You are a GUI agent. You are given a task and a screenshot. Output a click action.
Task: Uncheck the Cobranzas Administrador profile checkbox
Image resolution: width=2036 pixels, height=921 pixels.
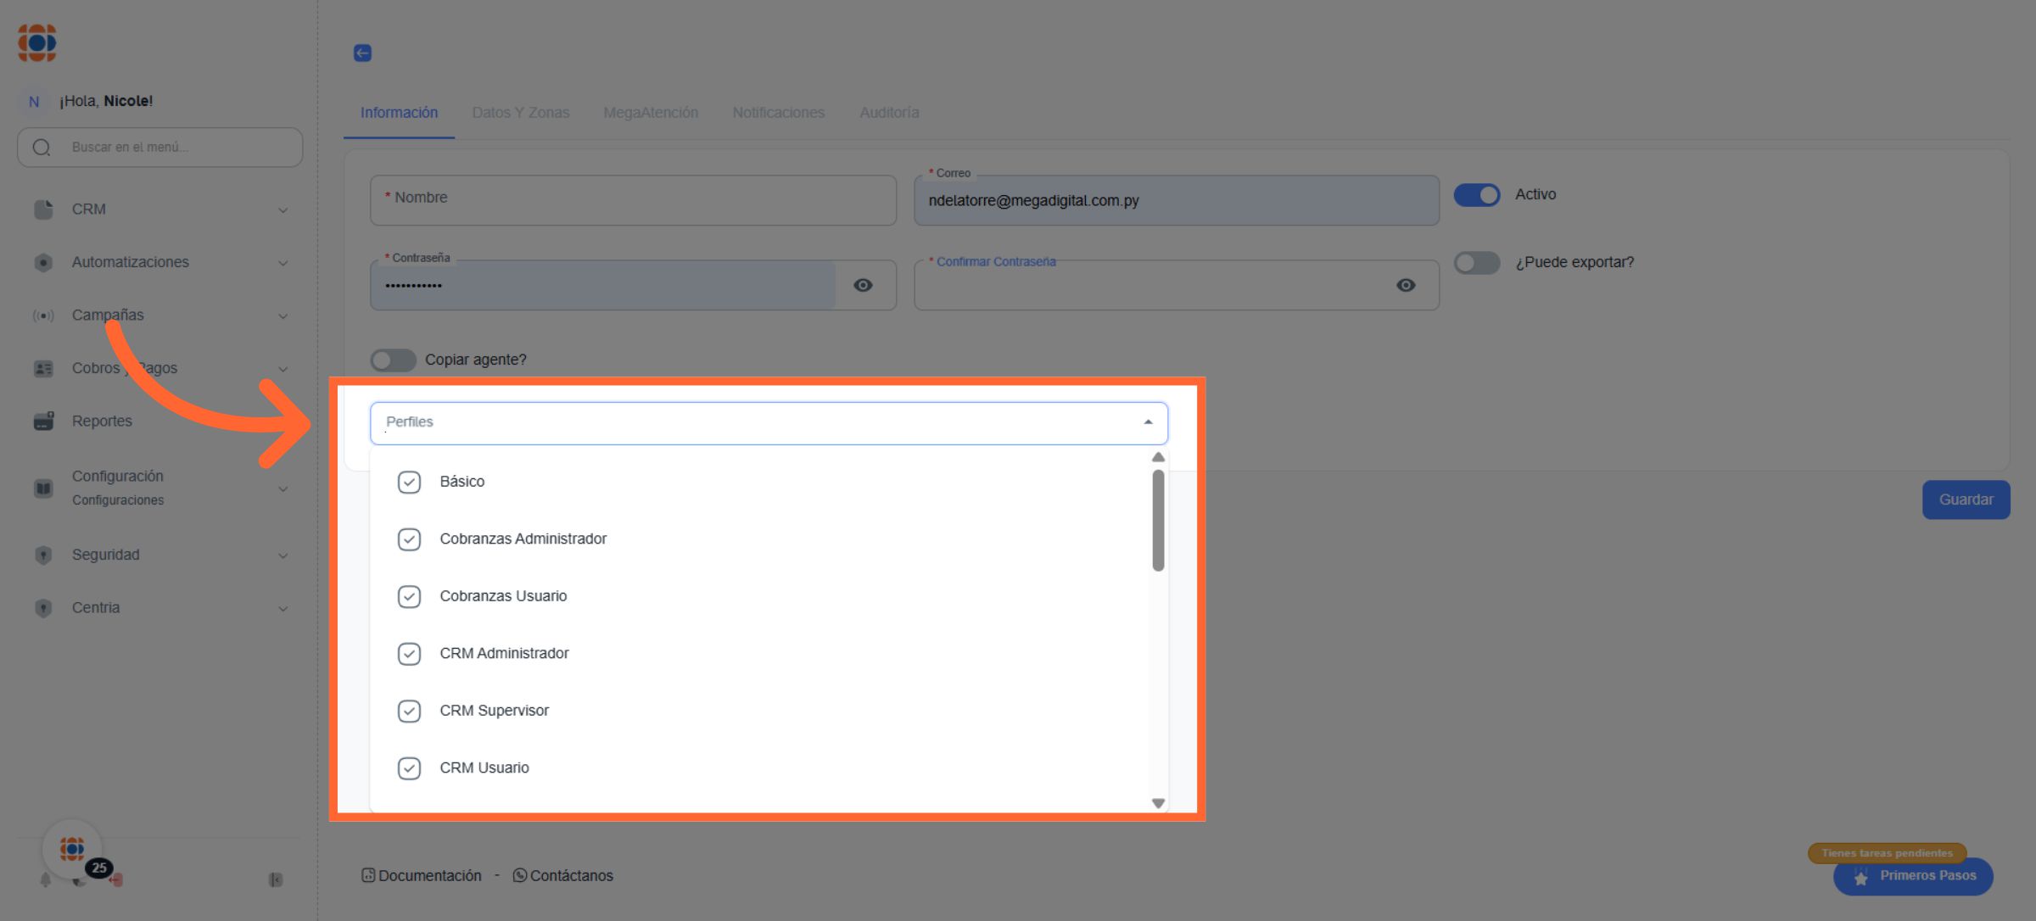[x=409, y=539]
